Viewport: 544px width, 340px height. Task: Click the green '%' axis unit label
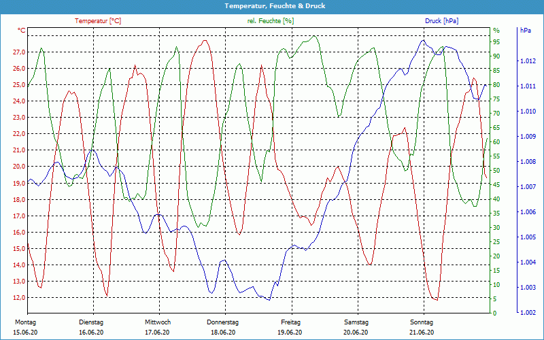pyautogui.click(x=497, y=31)
